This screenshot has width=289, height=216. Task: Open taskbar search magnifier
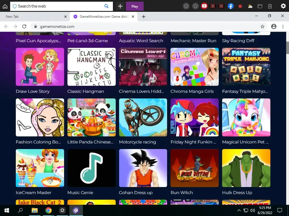coord(20,210)
